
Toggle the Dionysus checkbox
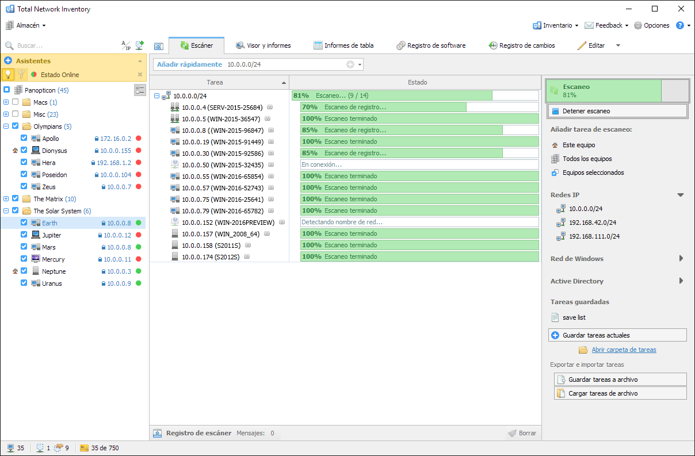24,151
